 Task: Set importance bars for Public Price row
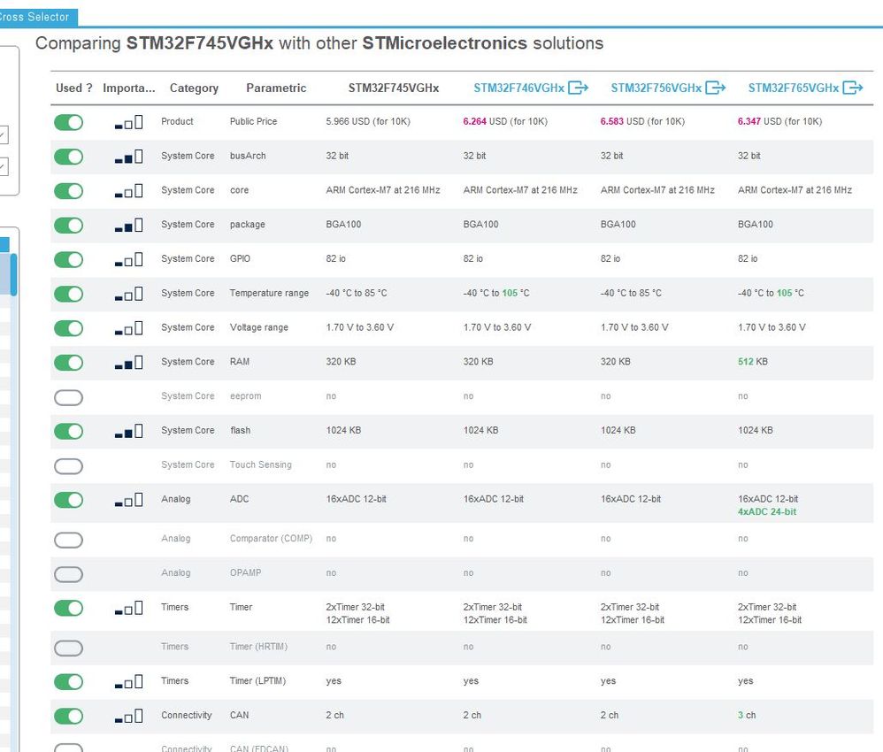[x=128, y=122]
